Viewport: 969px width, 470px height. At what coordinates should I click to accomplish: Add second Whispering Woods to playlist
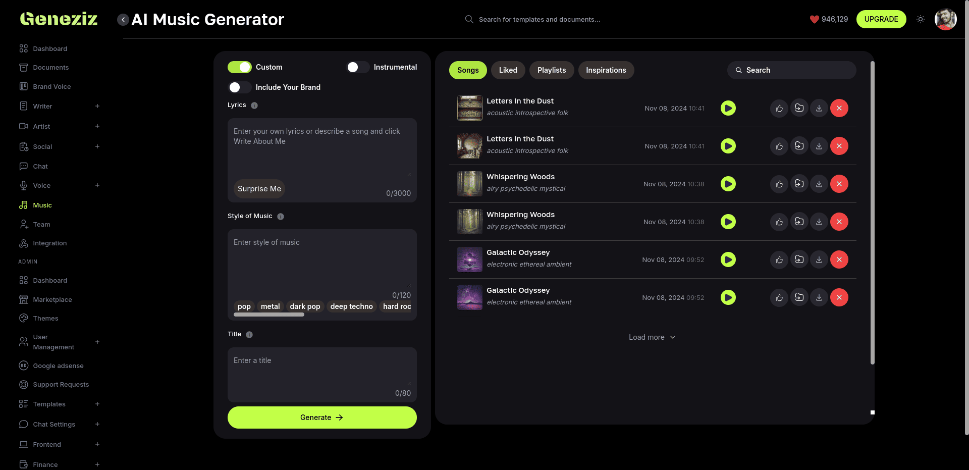tap(799, 222)
